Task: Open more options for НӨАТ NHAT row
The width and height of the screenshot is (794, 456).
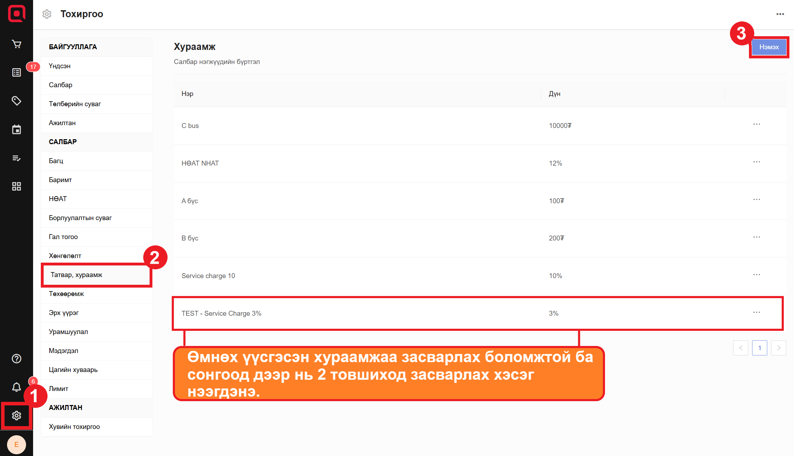Action: pos(757,162)
